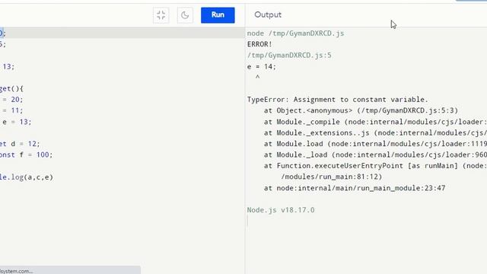
Task: Click the '/tmp/GymanDXRCD.js:5' path line
Action: tap(289, 56)
